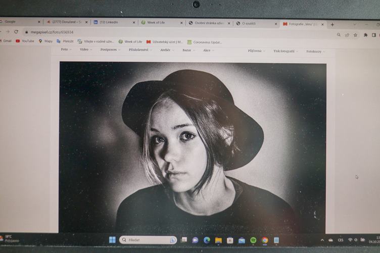Expand the Postproces menu
The image size is (380, 253).
tap(110, 49)
